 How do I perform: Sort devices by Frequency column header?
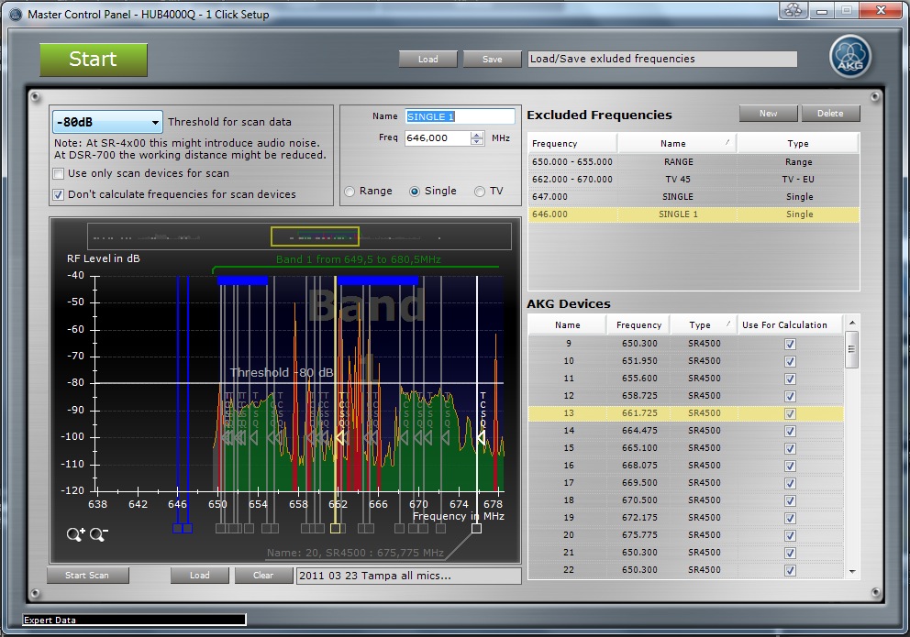pyautogui.click(x=638, y=324)
